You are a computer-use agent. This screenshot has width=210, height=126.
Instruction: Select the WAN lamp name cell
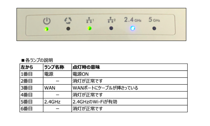57,88
